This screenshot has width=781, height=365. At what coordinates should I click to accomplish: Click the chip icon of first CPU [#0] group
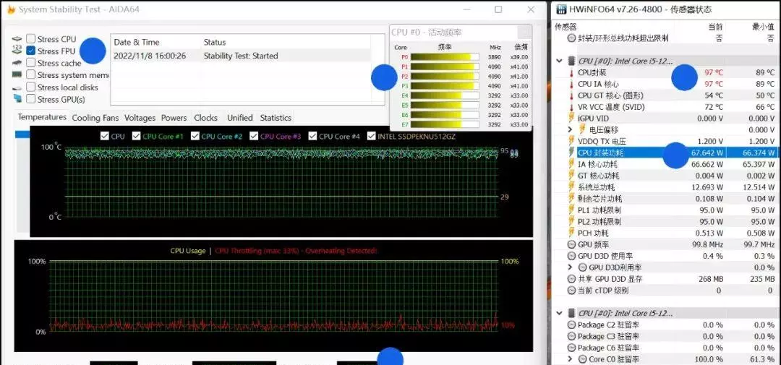pyautogui.click(x=572, y=61)
